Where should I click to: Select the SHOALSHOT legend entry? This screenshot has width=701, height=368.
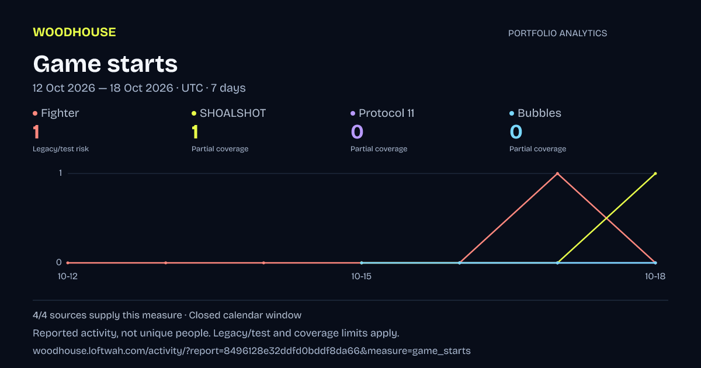229,113
